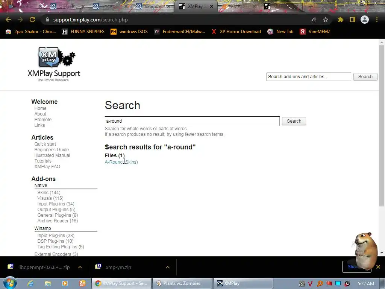Switch to Plants vs. Zombies taskbar window

click(x=182, y=283)
